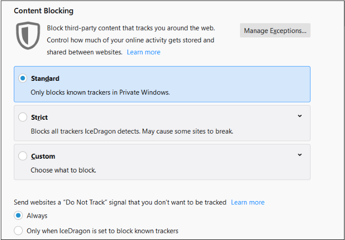Click the Content Blocking section heading
This screenshot has height=240, width=345.
[43, 11]
